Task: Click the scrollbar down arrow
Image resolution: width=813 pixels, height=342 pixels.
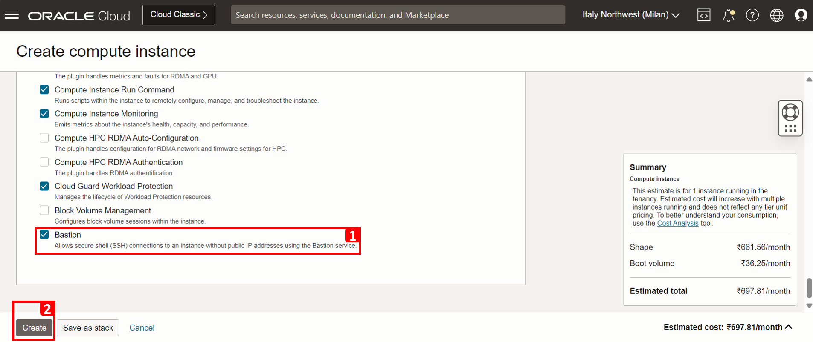Action: click(809, 306)
